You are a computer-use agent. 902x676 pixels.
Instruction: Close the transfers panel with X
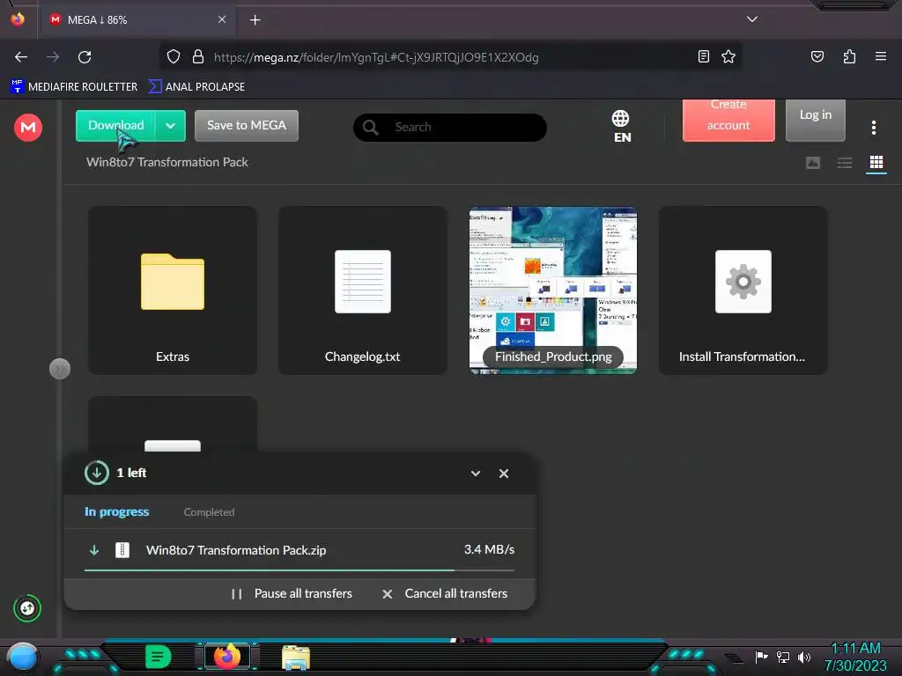tap(503, 473)
